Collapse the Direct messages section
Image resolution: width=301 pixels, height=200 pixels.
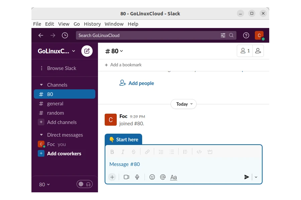coord(41,135)
